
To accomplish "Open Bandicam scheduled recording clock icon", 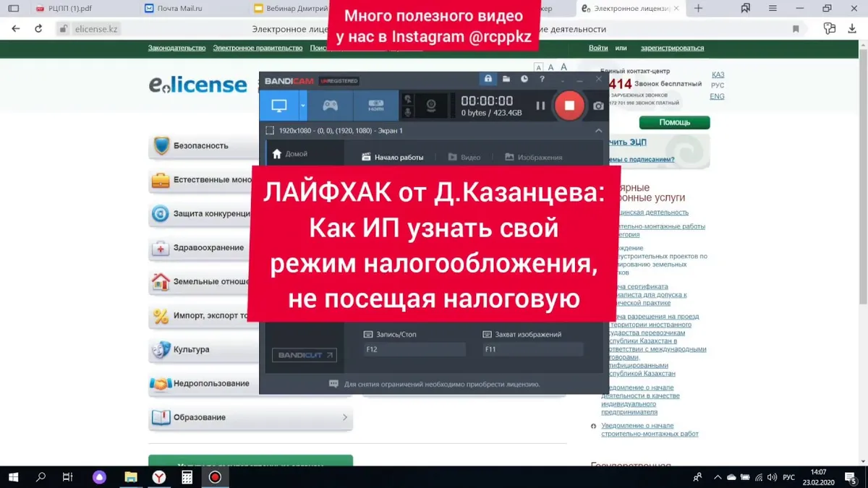I will pyautogui.click(x=524, y=79).
